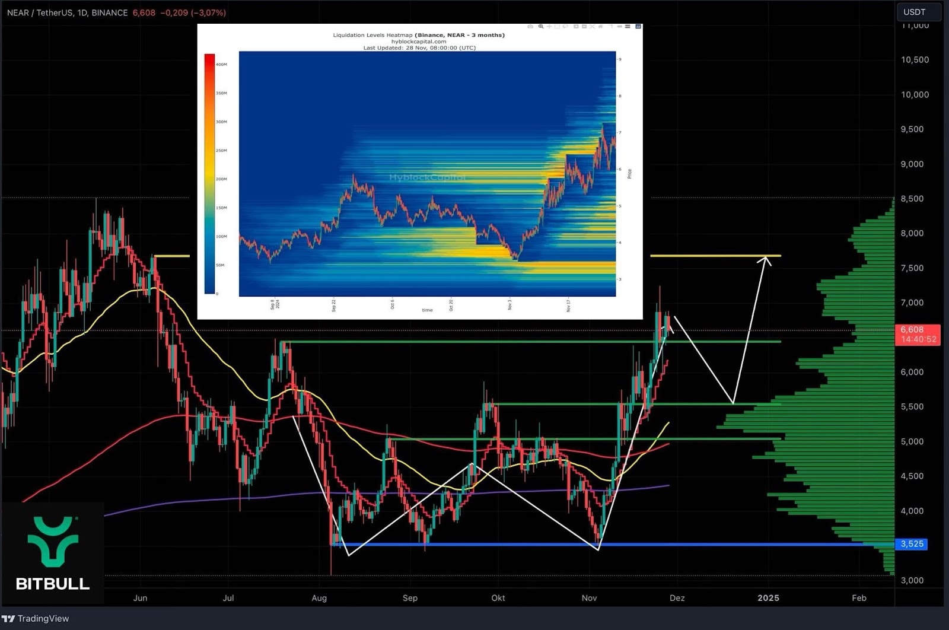The image size is (949, 630).
Task: Click the 10,000 price axis label
Action: [915, 95]
